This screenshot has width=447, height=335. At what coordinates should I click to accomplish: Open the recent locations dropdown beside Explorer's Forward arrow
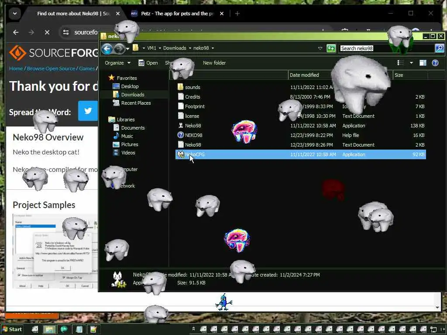coord(128,49)
